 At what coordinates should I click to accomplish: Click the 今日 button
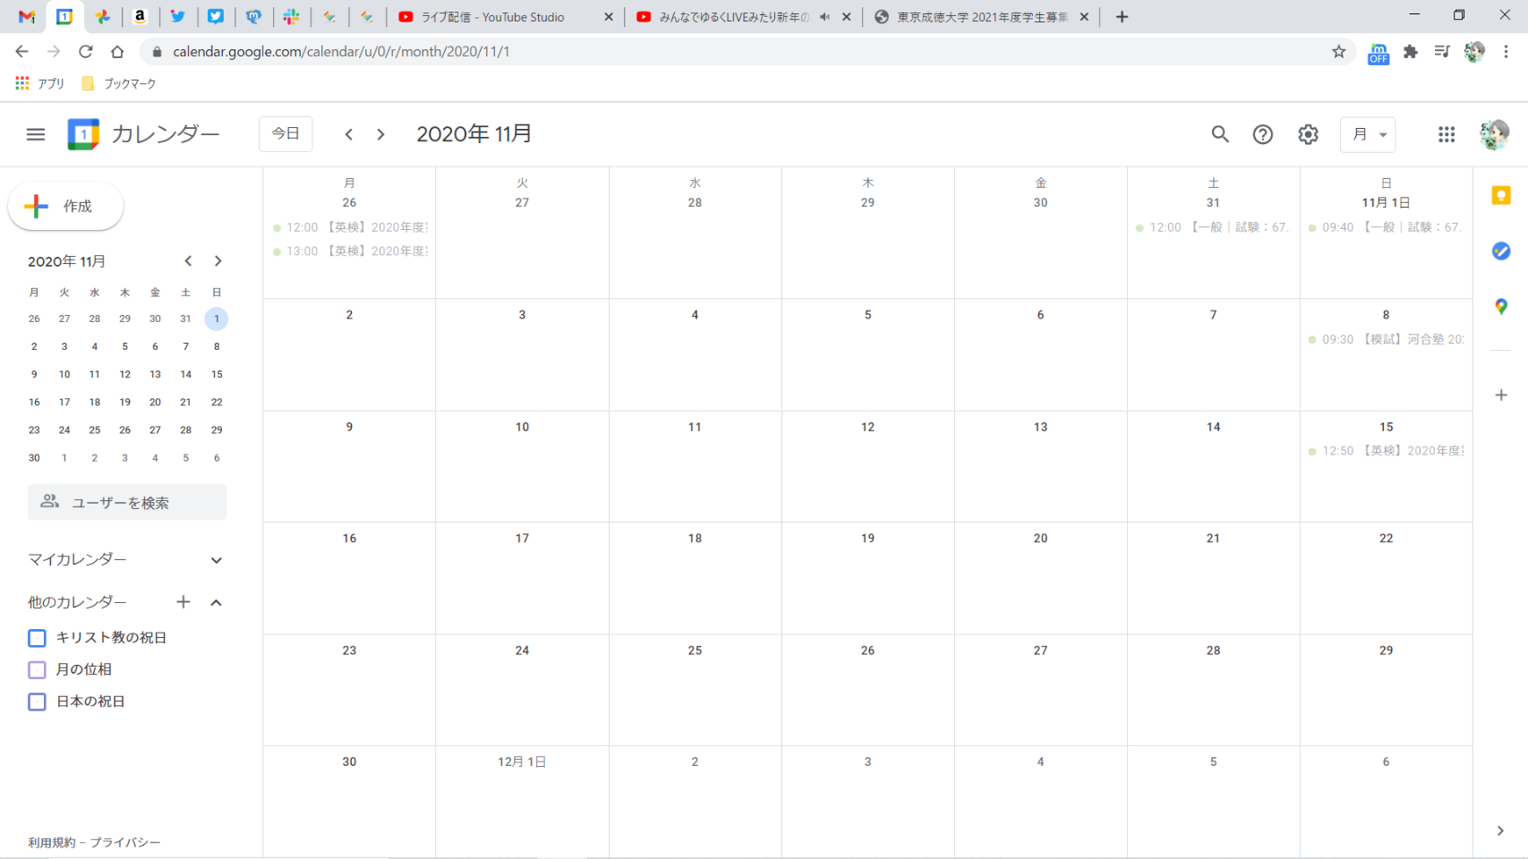286,134
